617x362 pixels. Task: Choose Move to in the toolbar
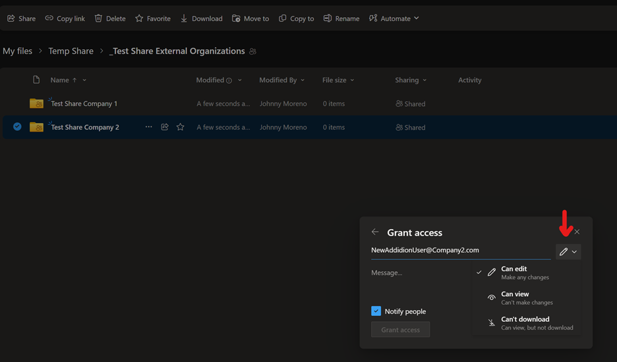click(x=250, y=18)
